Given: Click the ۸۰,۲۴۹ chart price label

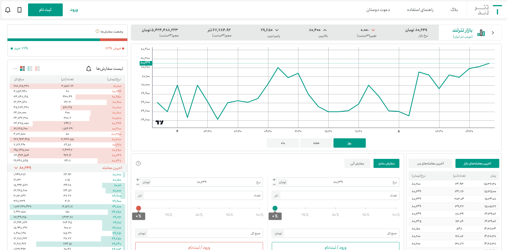Looking at the screenshot, I should click(x=146, y=63).
